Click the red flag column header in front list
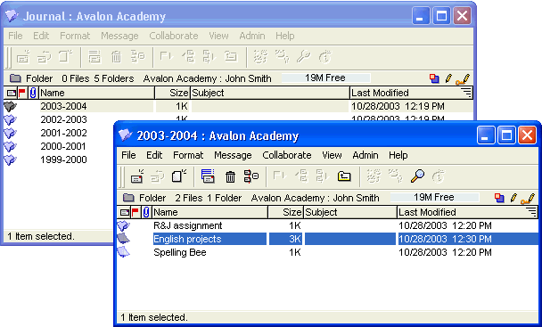 [x=135, y=212]
